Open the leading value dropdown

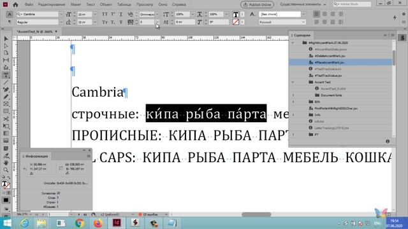[x=95, y=22]
